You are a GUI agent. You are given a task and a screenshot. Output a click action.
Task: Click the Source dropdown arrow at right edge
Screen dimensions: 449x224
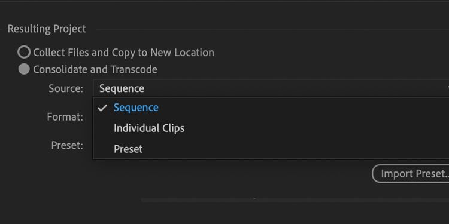(x=447, y=88)
